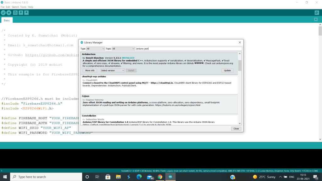The width and height of the screenshot is (322, 181).
Task: Expand the Topic filter dropdown
Action: point(123,49)
